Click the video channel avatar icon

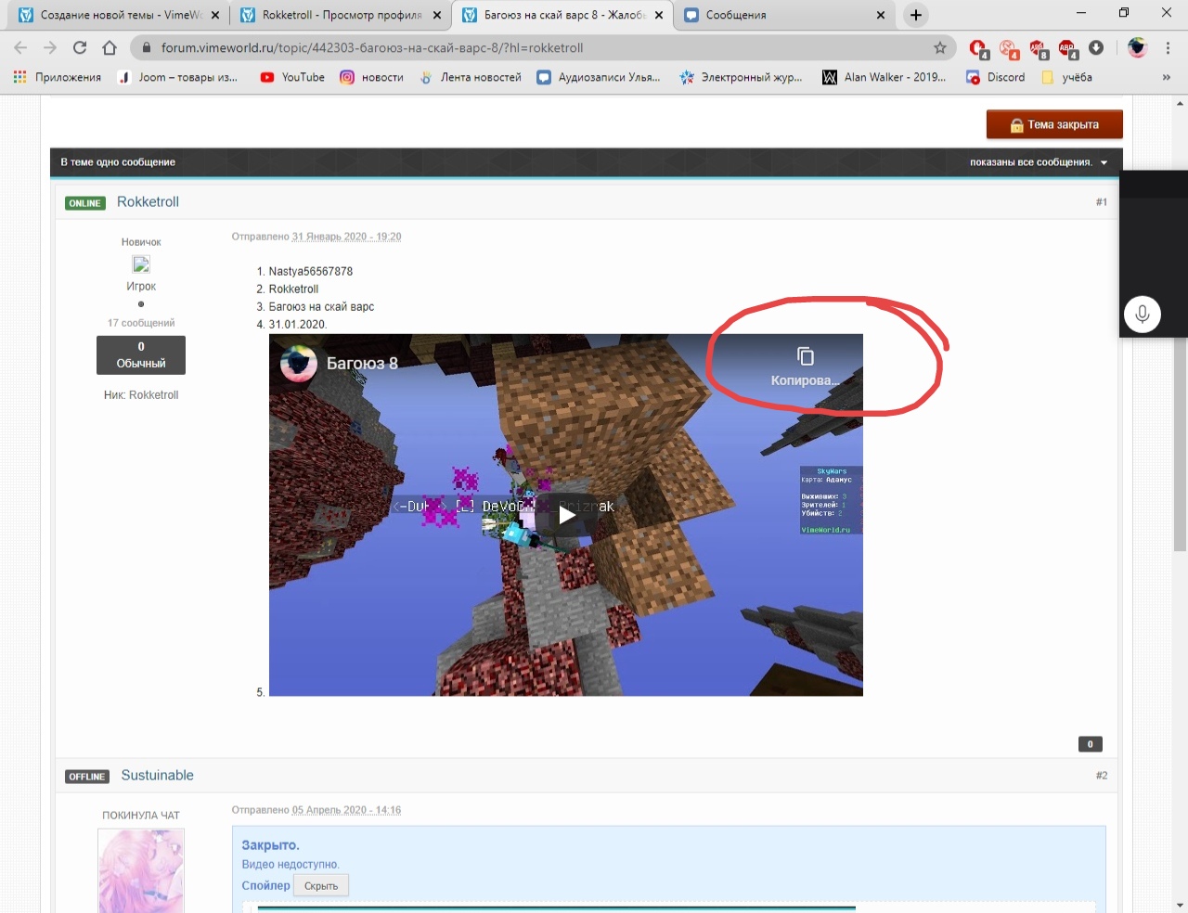[299, 364]
